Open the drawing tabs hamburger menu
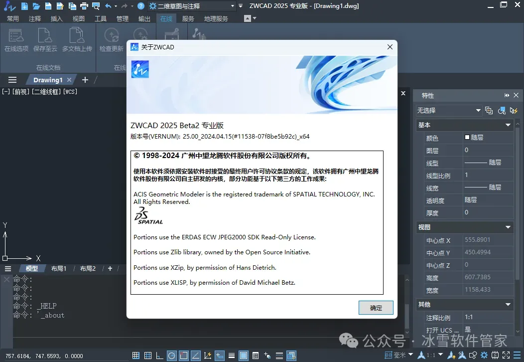The height and width of the screenshot is (362, 524). (12, 80)
